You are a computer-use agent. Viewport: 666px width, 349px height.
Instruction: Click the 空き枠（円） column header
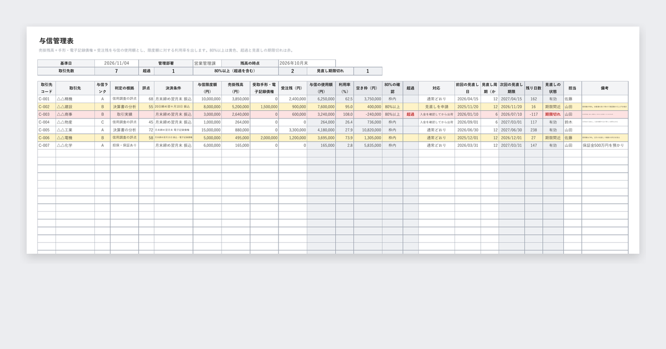[368, 88]
